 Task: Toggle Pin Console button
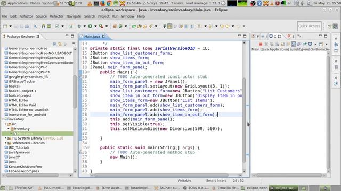(305, 44)
